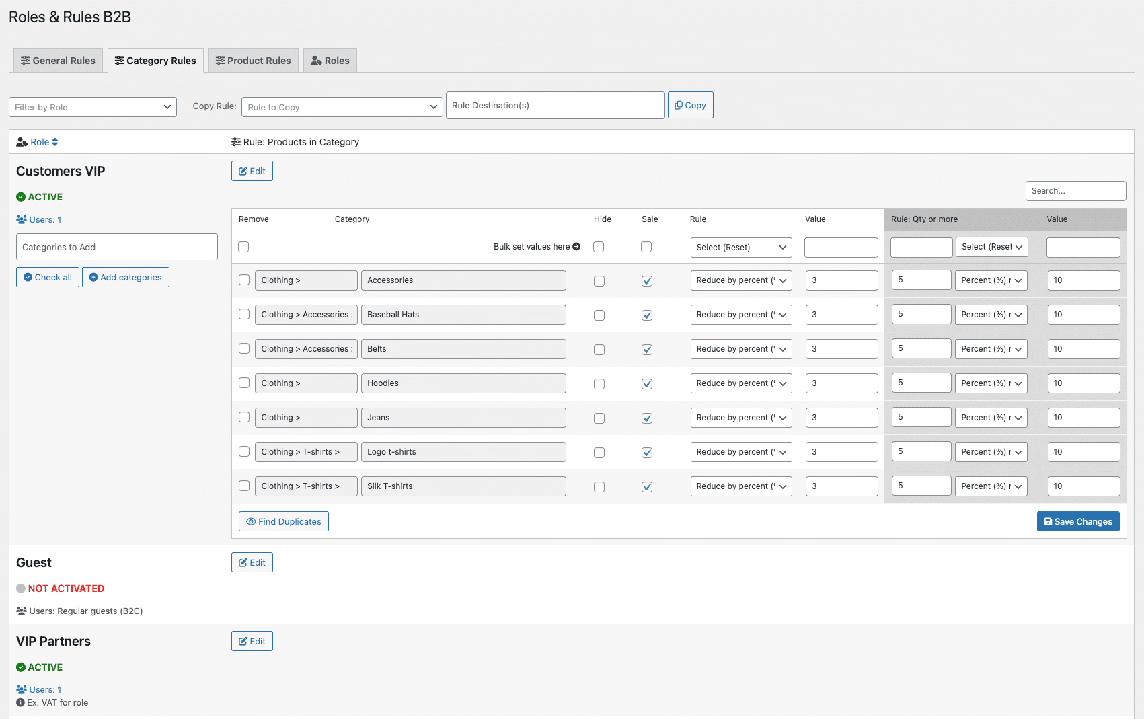The image size is (1144, 719).
Task: Click the Rule Destination(s) field
Action: click(x=556, y=106)
